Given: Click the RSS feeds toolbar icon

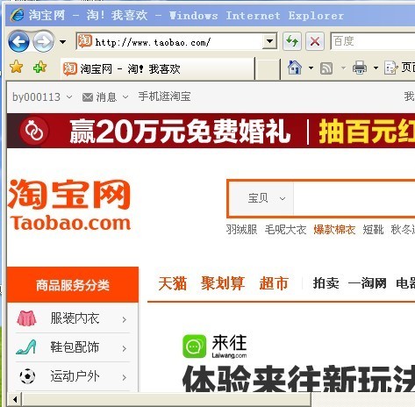Looking at the screenshot, I should pos(326,68).
